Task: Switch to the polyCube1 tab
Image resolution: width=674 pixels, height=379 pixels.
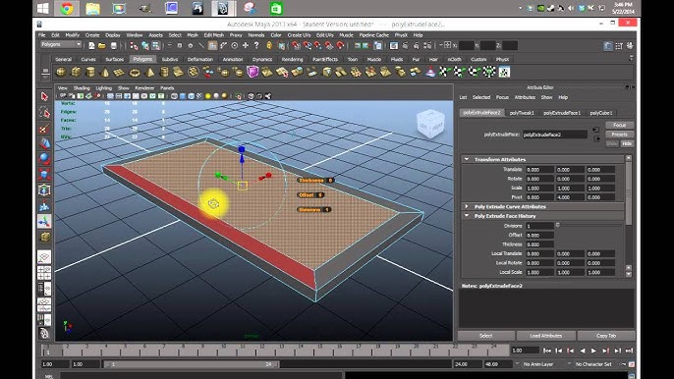Action: [601, 113]
